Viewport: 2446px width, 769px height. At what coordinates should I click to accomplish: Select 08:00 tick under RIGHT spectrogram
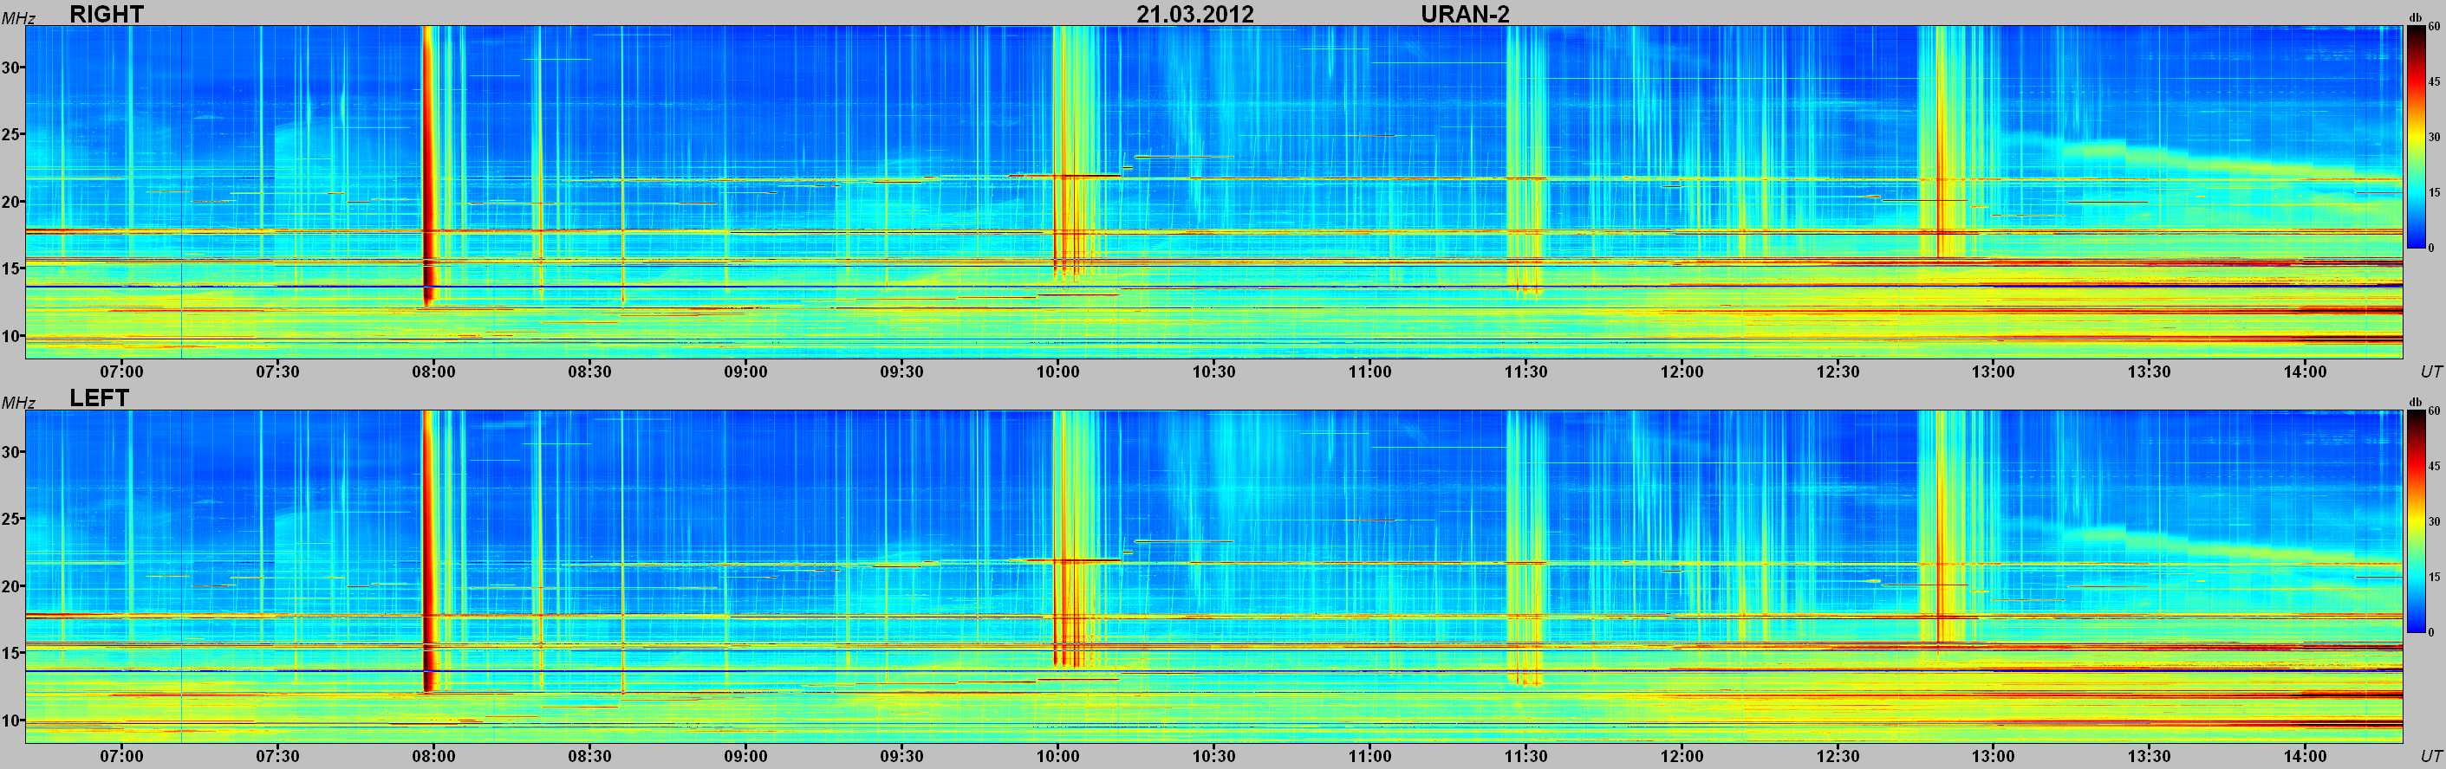pyautogui.click(x=433, y=371)
